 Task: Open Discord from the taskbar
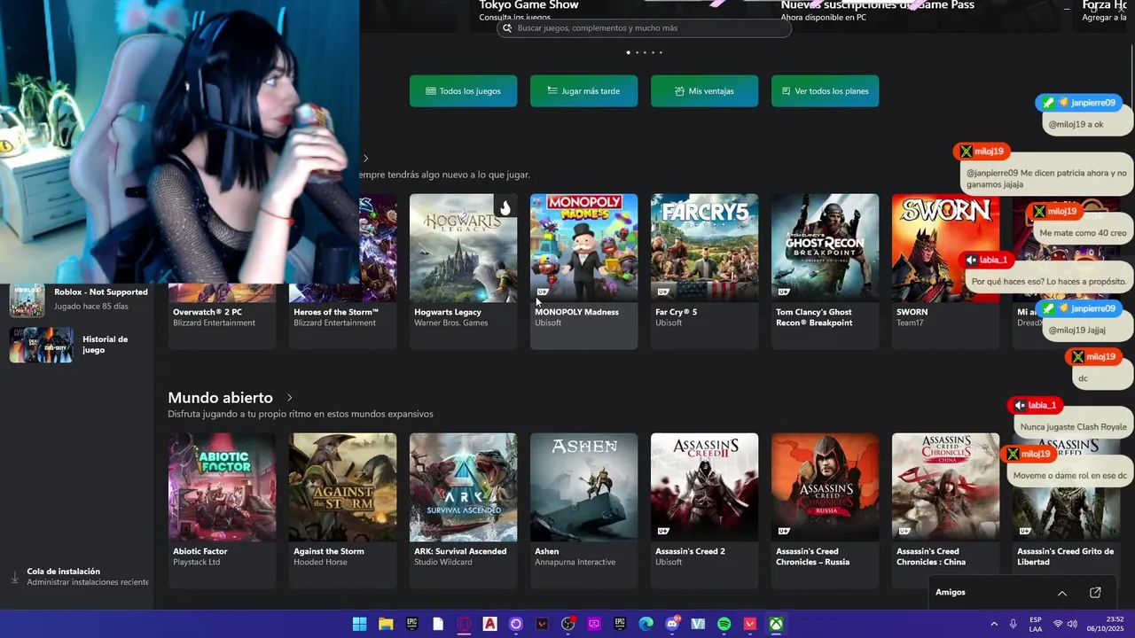coord(672,624)
